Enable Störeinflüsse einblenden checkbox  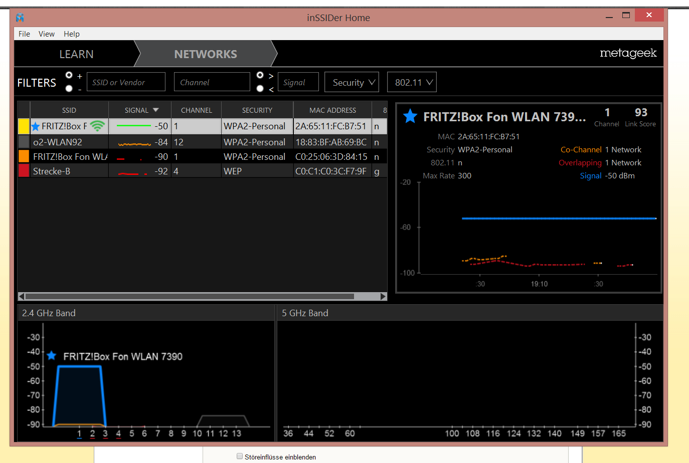click(240, 456)
